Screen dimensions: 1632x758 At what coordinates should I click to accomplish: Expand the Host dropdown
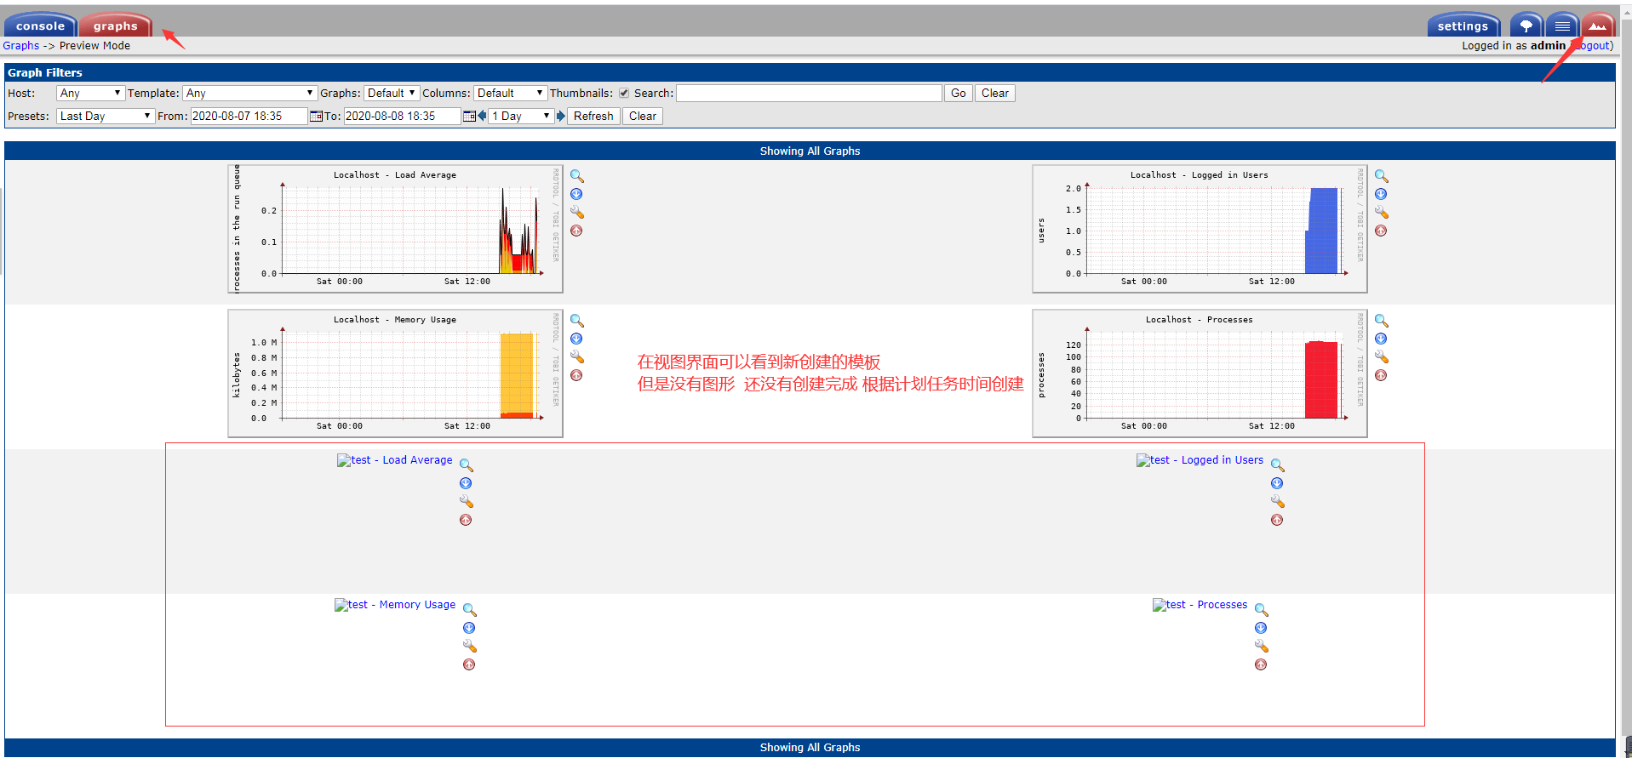point(90,94)
